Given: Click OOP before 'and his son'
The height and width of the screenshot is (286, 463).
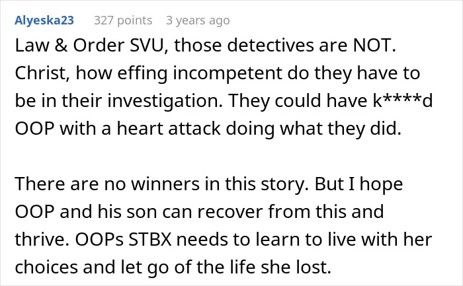Looking at the screenshot, I should (x=35, y=212).
